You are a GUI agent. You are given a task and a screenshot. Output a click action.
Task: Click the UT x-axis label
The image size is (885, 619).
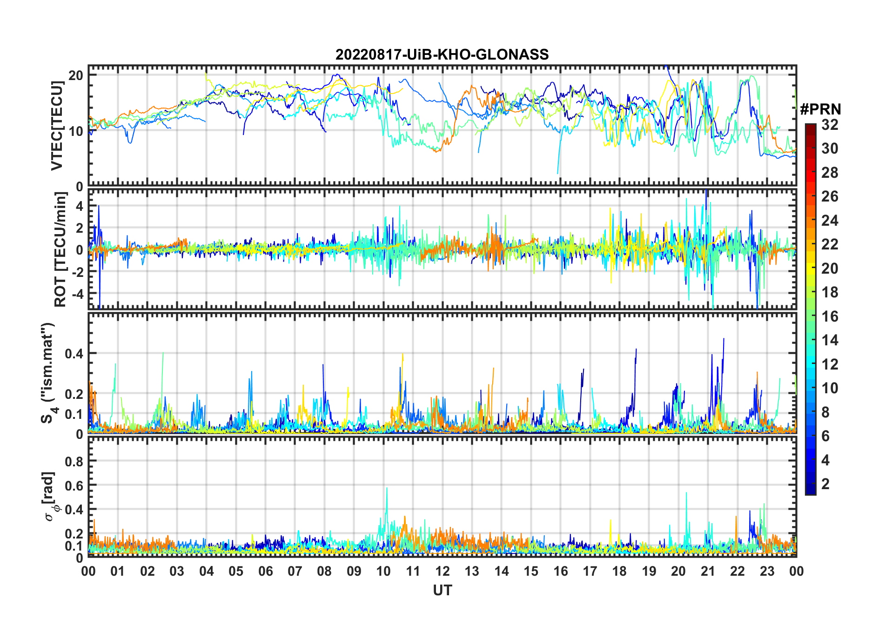click(x=442, y=590)
